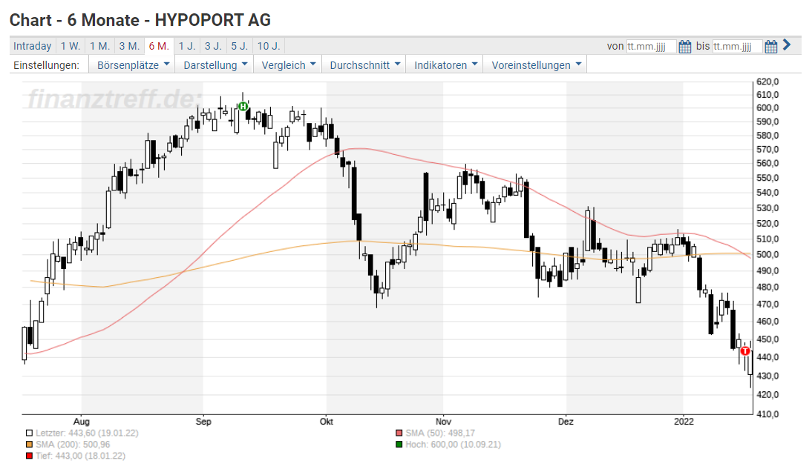Click the white Letzter legend swatch
The height and width of the screenshot is (475, 812).
29,434
